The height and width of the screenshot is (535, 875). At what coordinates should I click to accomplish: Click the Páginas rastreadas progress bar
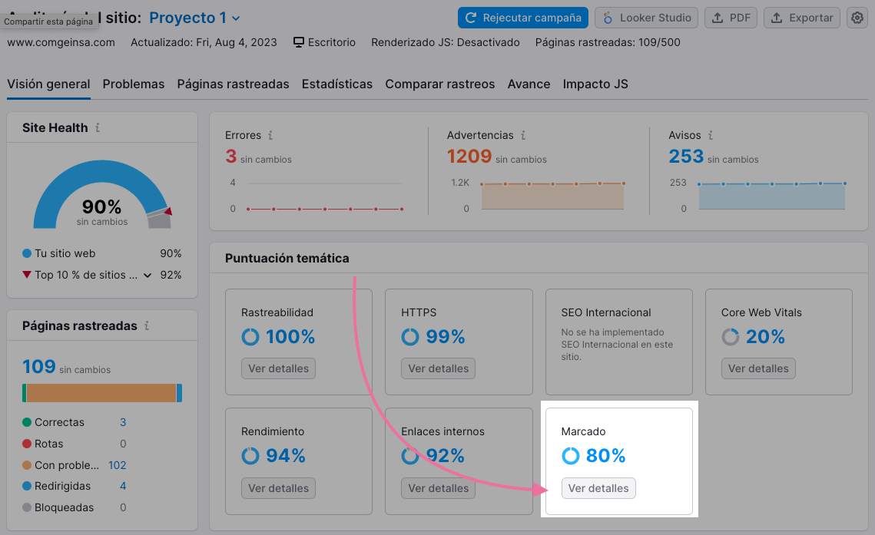[101, 392]
